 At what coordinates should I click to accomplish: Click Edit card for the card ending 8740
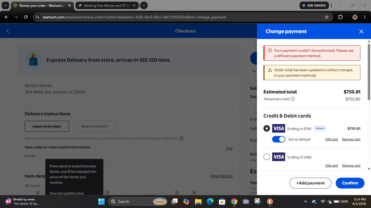[x=332, y=139]
